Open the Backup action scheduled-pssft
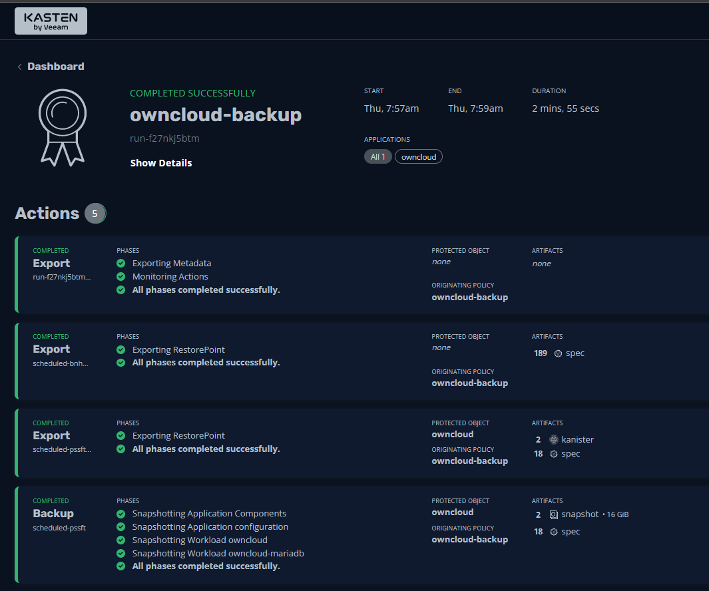 [x=53, y=514]
